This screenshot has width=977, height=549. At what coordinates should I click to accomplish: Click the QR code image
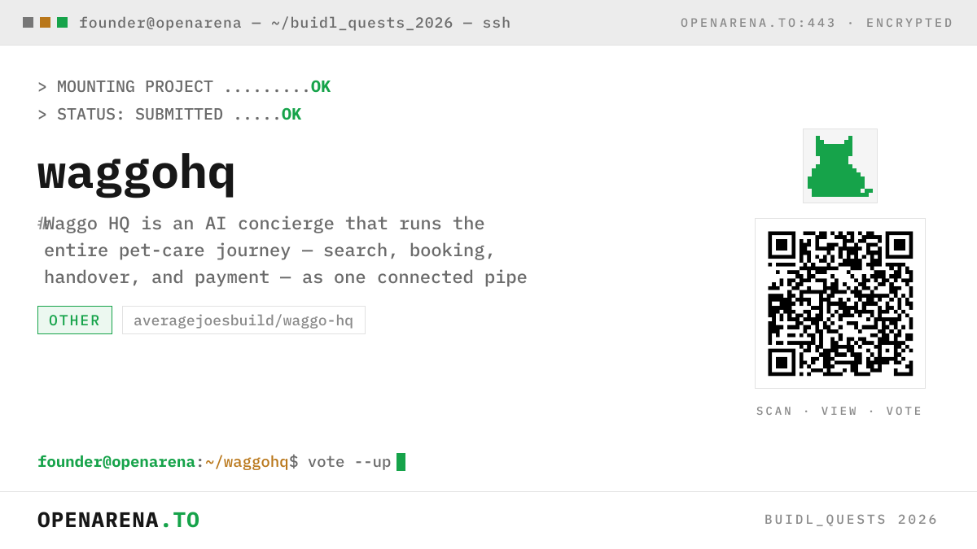point(840,303)
